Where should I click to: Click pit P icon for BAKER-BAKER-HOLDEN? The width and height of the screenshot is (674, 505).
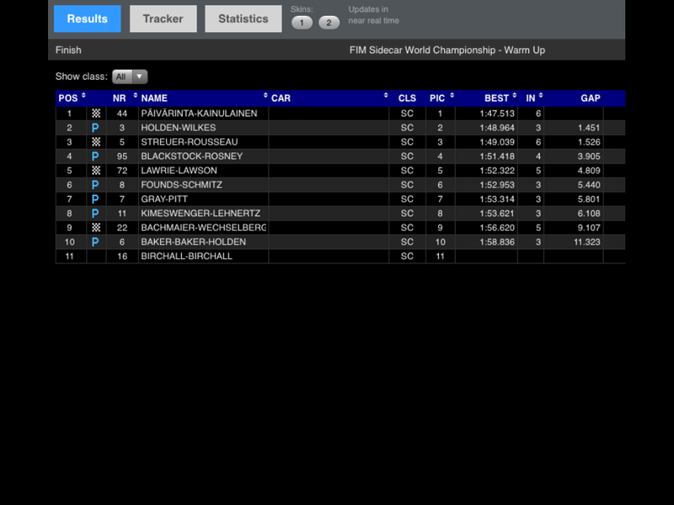(95, 242)
